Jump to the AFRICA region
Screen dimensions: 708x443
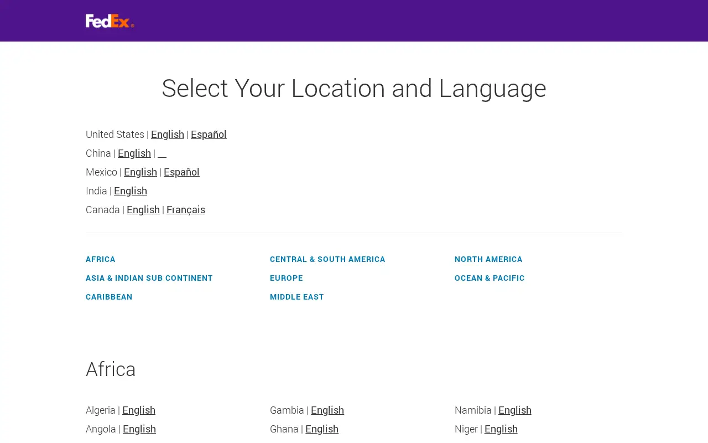coord(101,259)
